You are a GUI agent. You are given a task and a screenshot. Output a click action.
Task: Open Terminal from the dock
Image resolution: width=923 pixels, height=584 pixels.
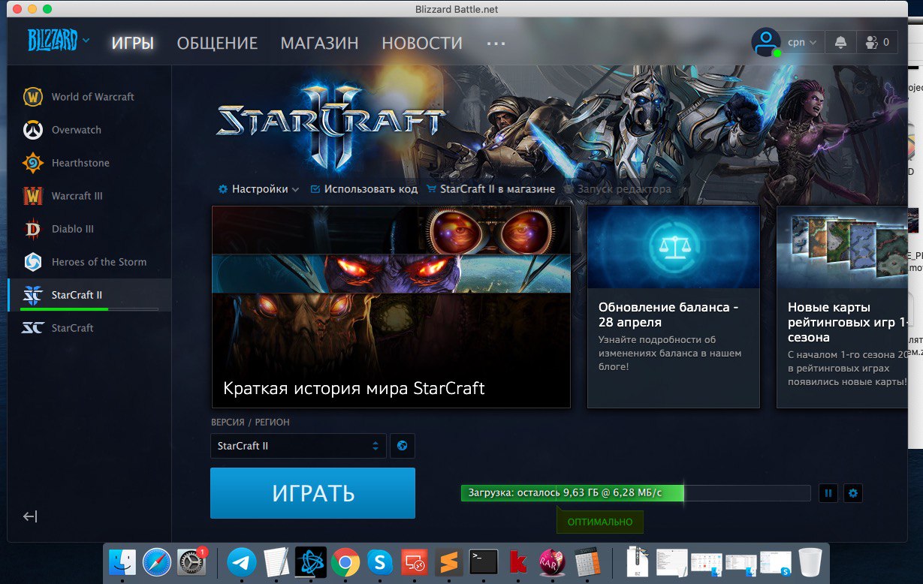click(x=484, y=562)
